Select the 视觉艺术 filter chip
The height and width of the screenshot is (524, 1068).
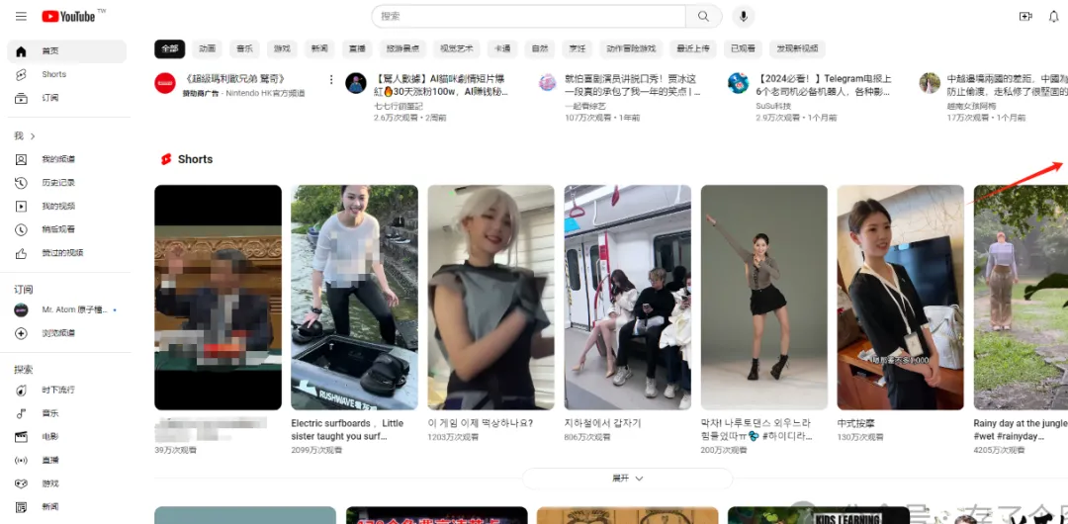coord(456,49)
